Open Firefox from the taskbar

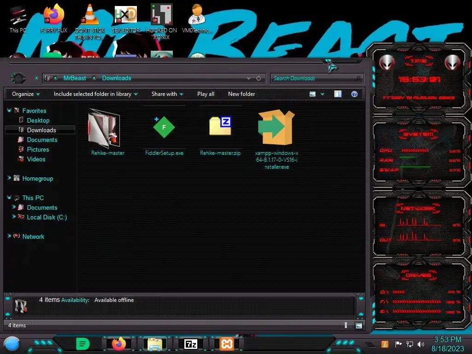click(118, 344)
